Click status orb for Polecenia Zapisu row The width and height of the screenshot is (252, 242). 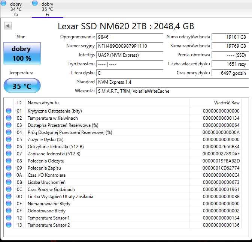(9, 168)
